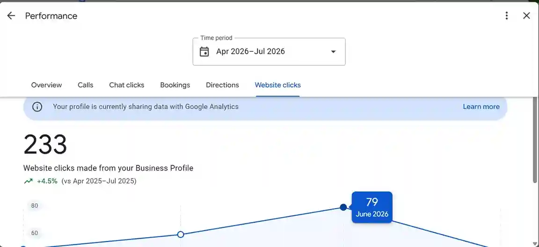Image resolution: width=539 pixels, height=247 pixels.
Task: Click the info icon in Analytics banner
Action: pyautogui.click(x=37, y=106)
